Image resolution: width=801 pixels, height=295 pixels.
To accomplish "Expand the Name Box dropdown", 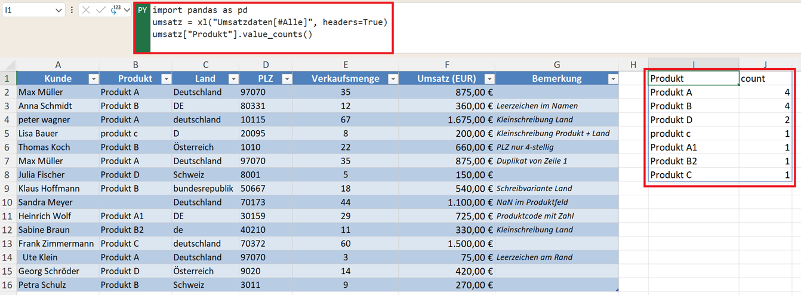I will coord(58,10).
